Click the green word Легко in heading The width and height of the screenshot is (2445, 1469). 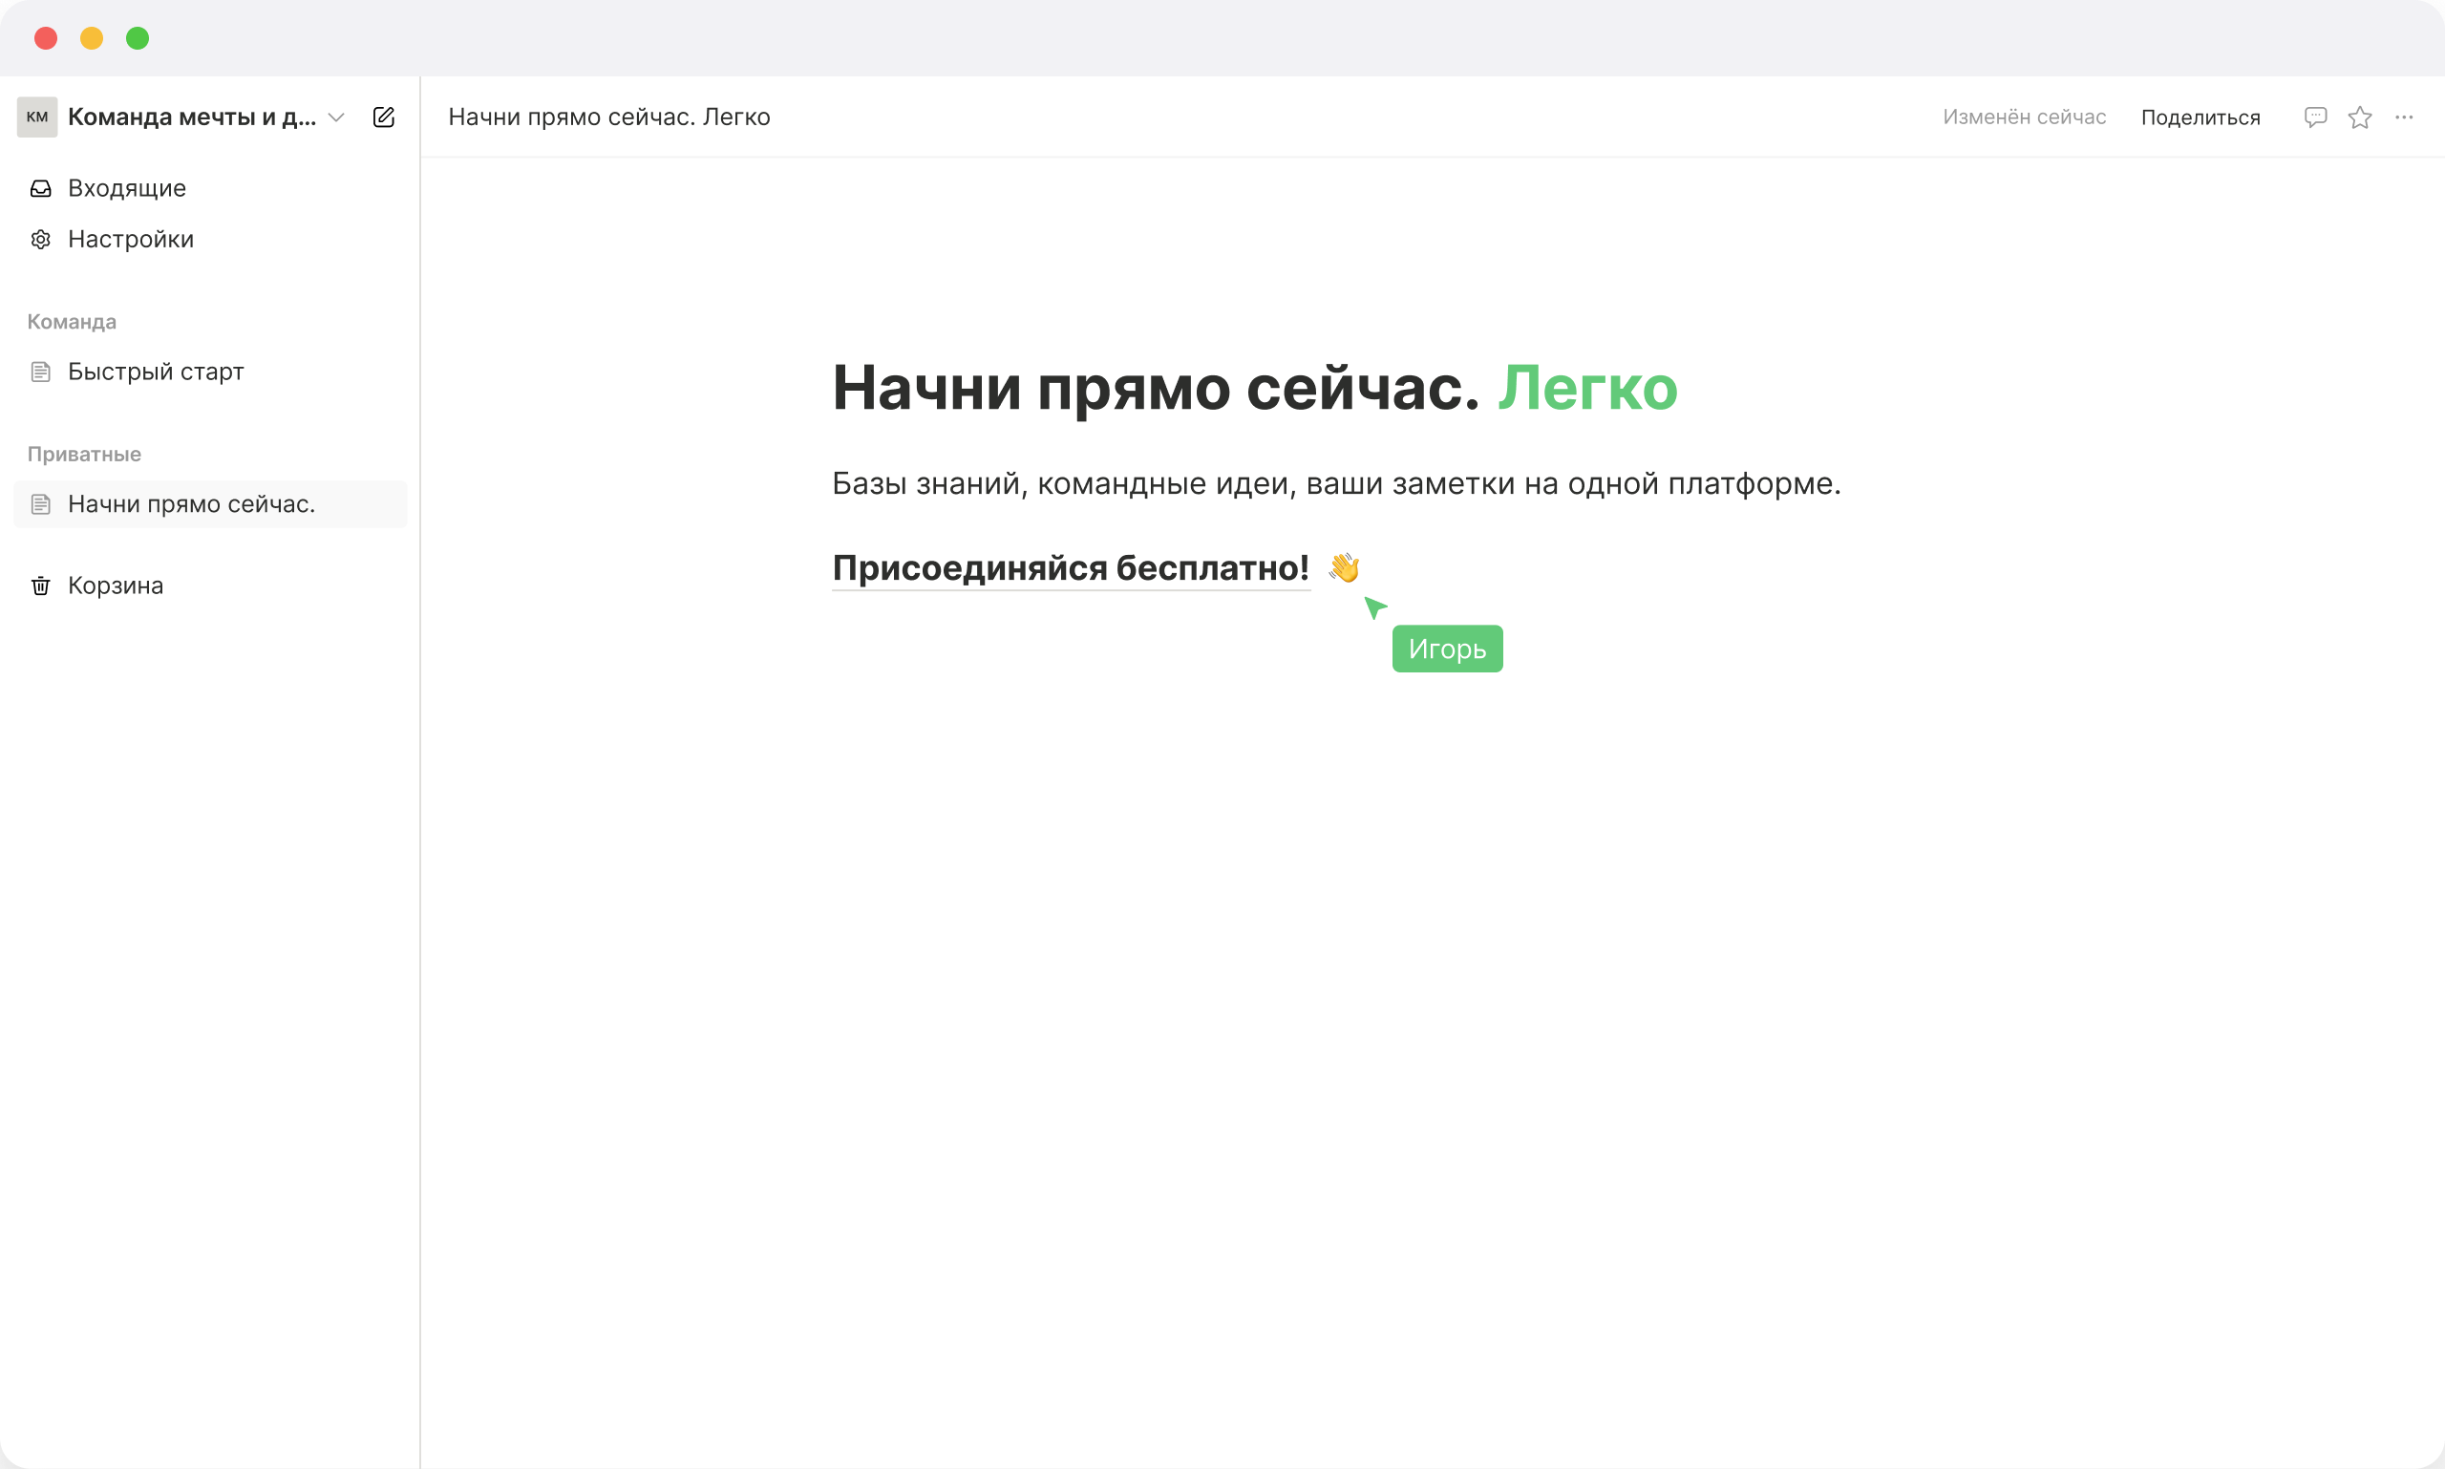pos(1587,388)
